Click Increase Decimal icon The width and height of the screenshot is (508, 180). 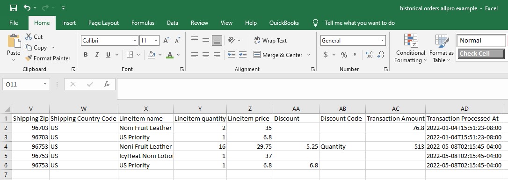369,55
